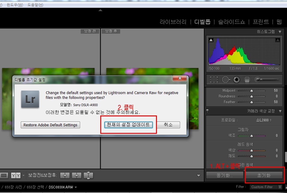Click Restore Adobe Default Settings button

tap(50, 125)
